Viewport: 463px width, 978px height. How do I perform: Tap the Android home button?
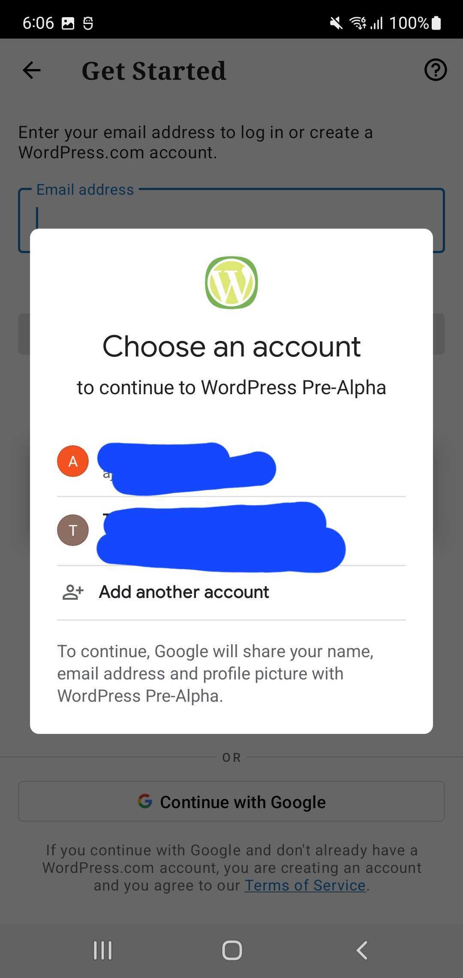coord(232,950)
